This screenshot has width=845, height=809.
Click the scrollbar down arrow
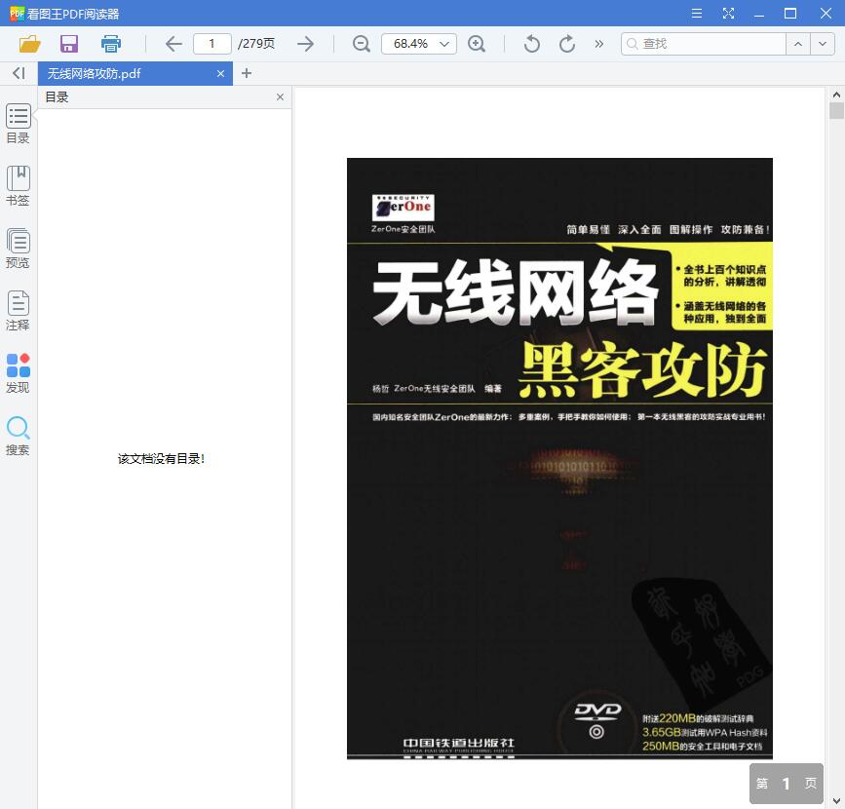click(836, 801)
